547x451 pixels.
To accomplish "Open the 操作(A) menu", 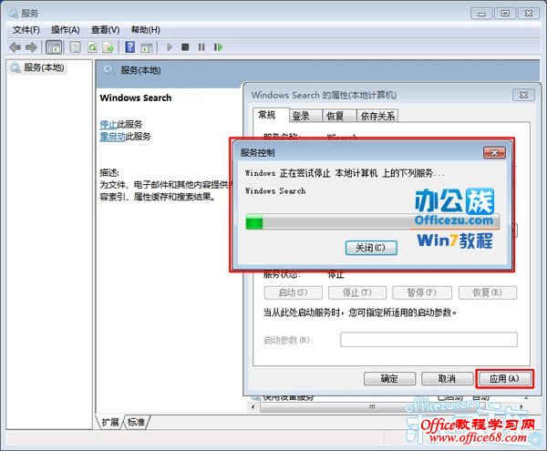I will [66, 30].
